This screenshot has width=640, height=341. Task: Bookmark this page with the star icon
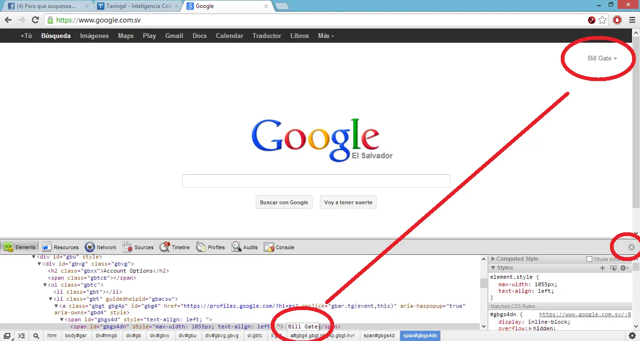coord(603,20)
